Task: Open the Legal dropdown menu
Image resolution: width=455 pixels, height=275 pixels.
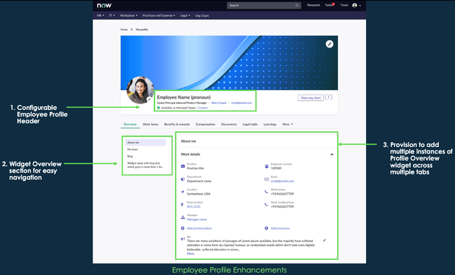Action: 185,15
